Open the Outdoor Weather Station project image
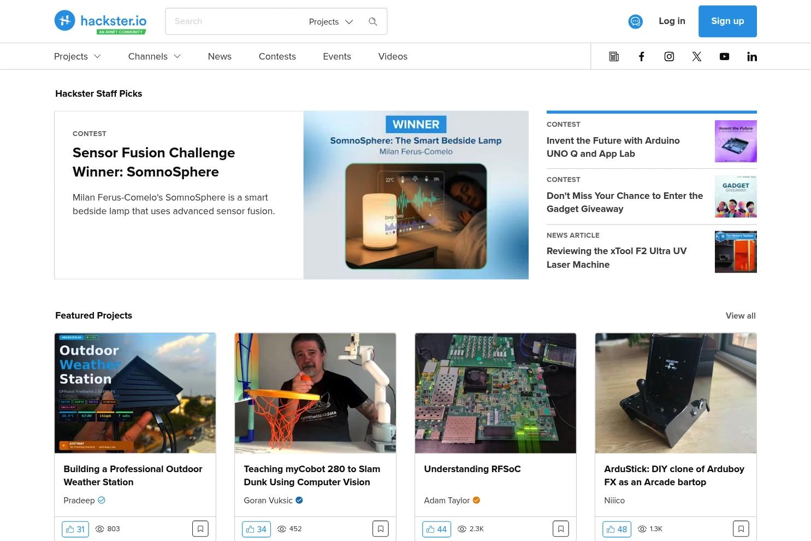This screenshot has width=811, height=541. 135,393
